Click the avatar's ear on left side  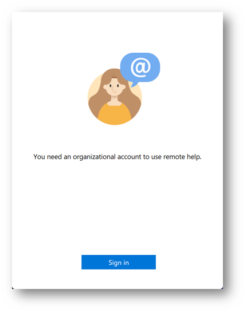[x=105, y=87]
